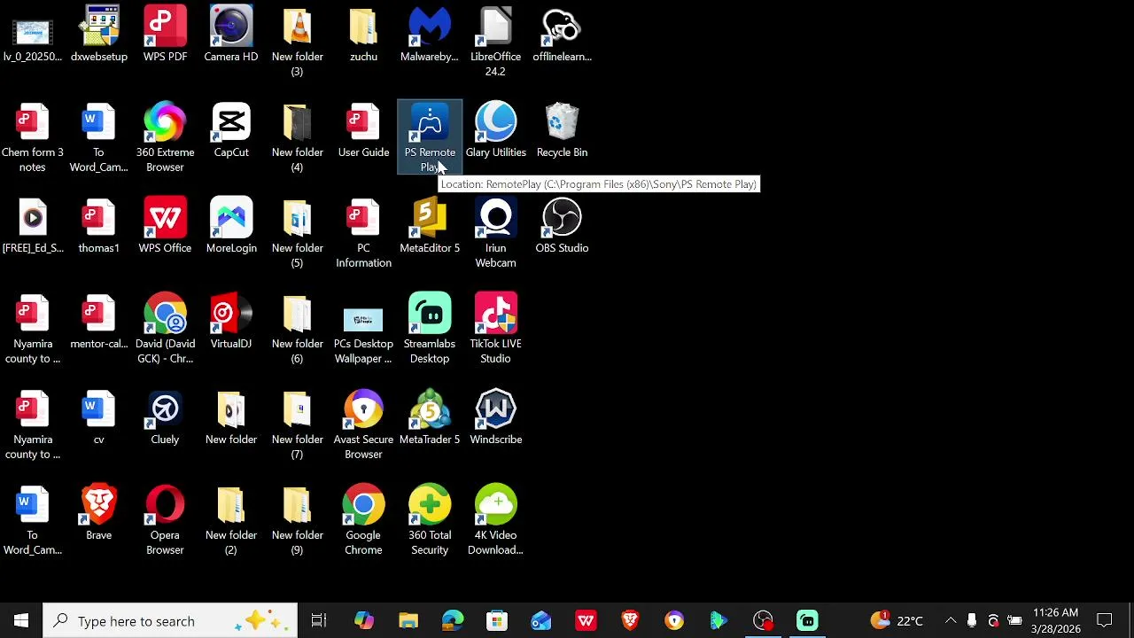The width and height of the screenshot is (1134, 638).
Task: Select the MoreLogin desktop icon
Action: [231, 227]
